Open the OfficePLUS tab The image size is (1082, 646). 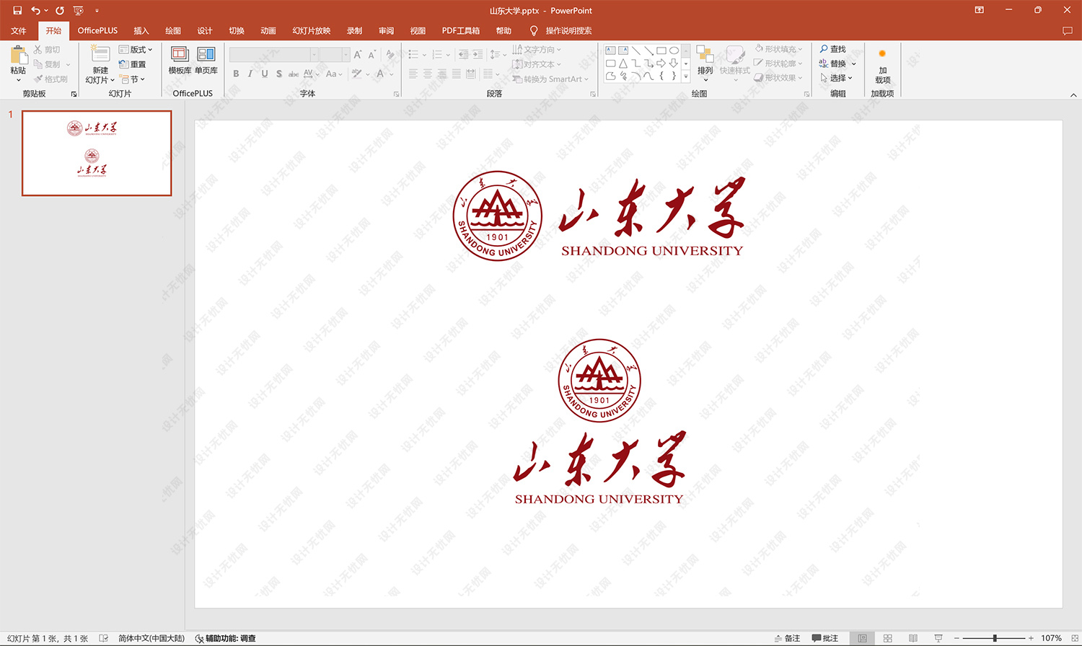97,31
